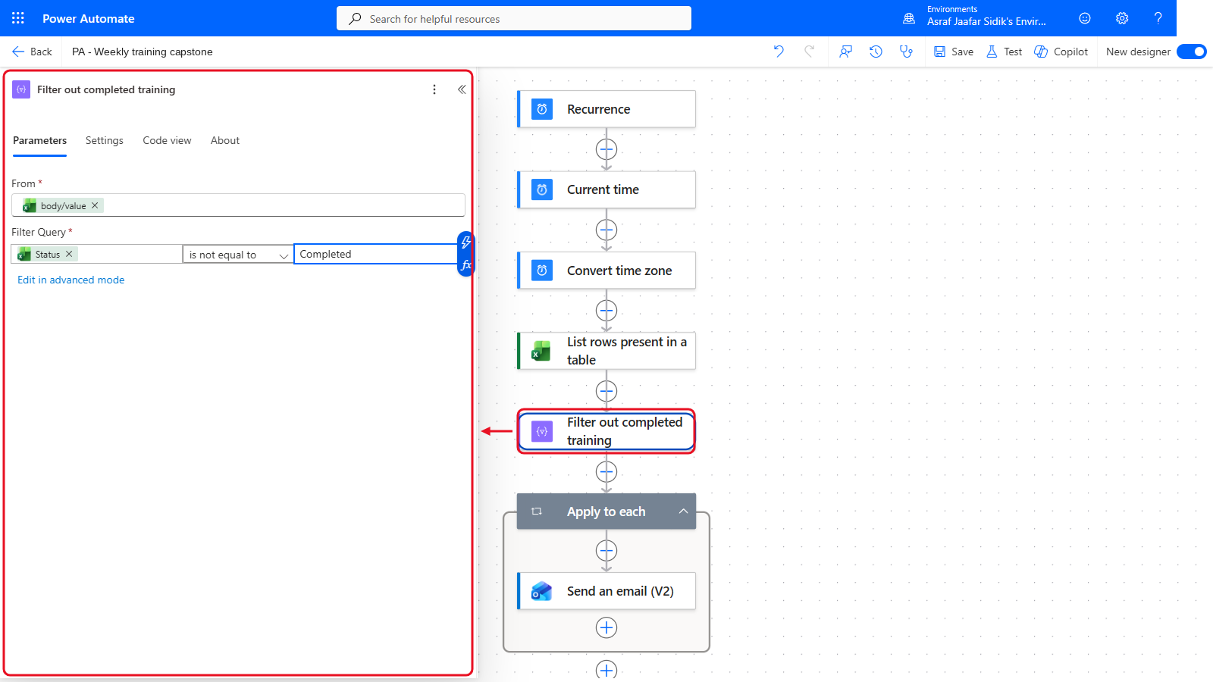Click Edit in advanced mode link
The image size is (1213, 682).
click(71, 280)
